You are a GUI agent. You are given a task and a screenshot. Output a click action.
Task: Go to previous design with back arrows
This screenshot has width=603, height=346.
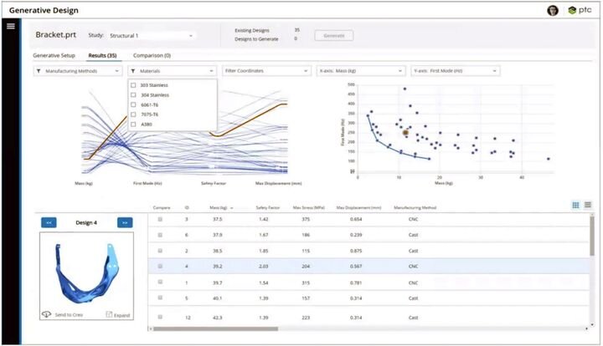[x=49, y=222]
